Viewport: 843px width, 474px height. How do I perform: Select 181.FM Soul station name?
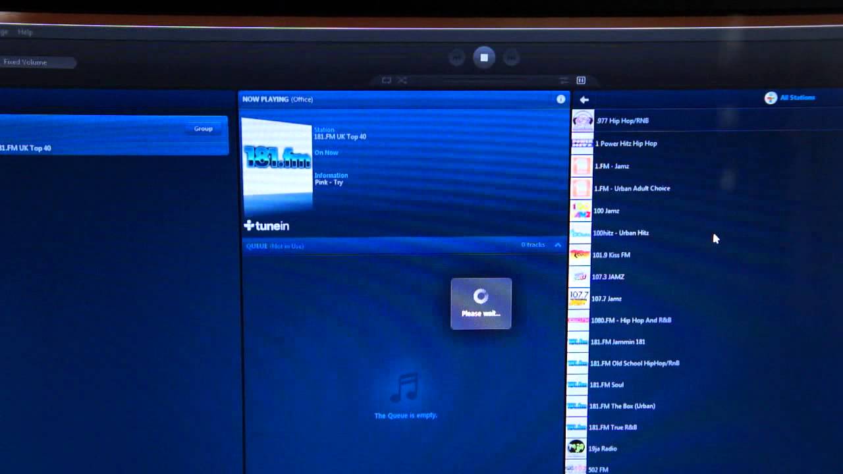point(607,384)
